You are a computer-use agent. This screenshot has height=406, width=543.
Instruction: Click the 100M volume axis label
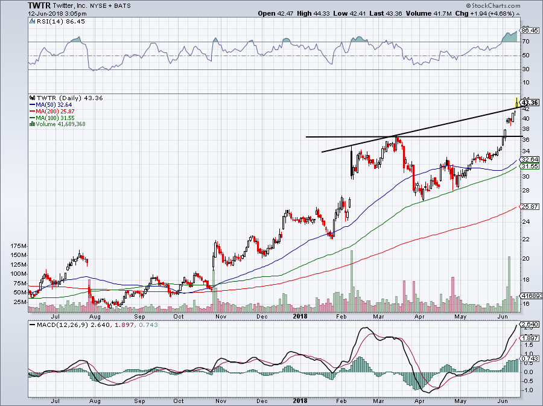[19, 274]
